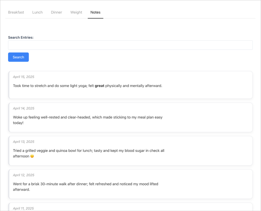Select the April 14, 2025 date text
This screenshot has width=261, height=211.
(x=24, y=108)
